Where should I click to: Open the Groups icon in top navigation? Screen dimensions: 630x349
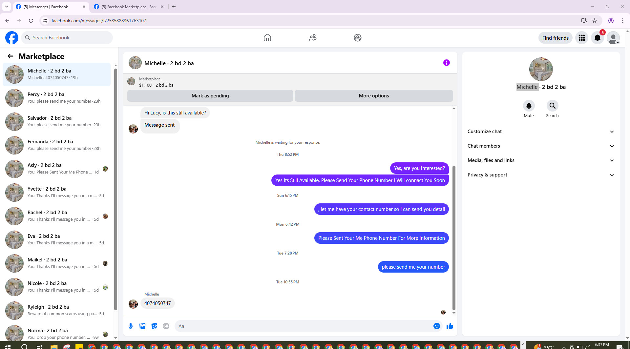click(x=358, y=38)
